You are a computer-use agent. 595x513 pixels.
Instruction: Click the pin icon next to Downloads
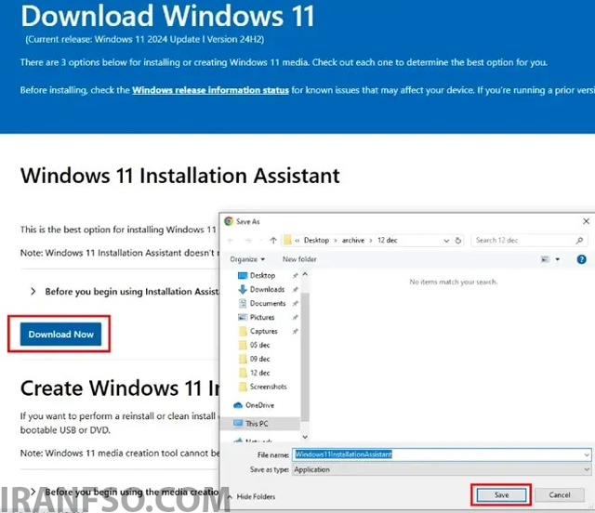point(295,290)
